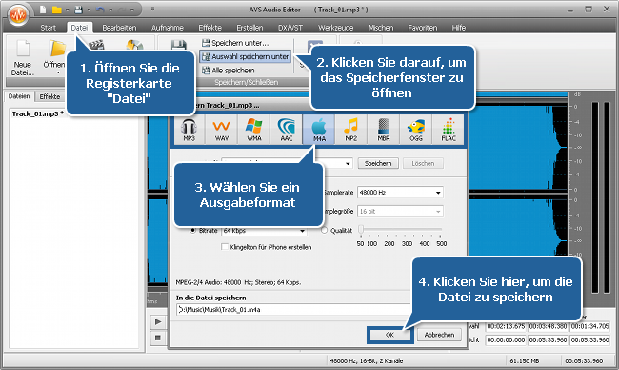This screenshot has height=370, width=619.
Task: Select the Qualität radio button
Action: point(325,230)
